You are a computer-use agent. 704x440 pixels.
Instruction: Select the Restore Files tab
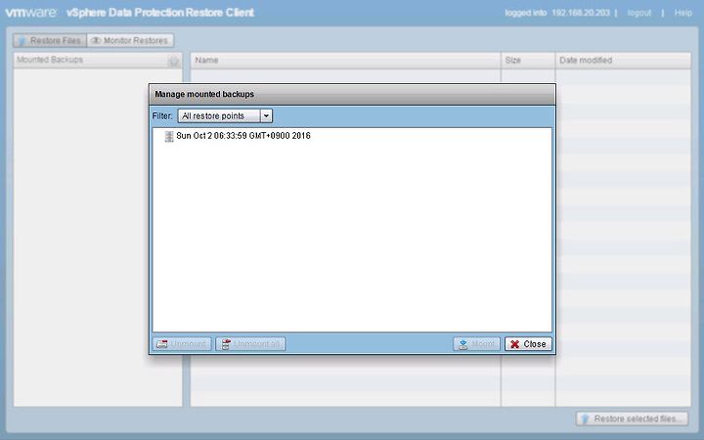click(x=50, y=40)
